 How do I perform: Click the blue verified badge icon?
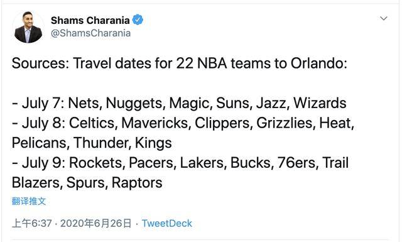[x=138, y=19]
